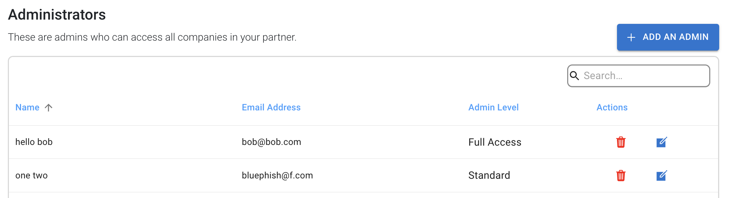The image size is (732, 198).
Task: Edit the one two admin
Action: (662, 176)
